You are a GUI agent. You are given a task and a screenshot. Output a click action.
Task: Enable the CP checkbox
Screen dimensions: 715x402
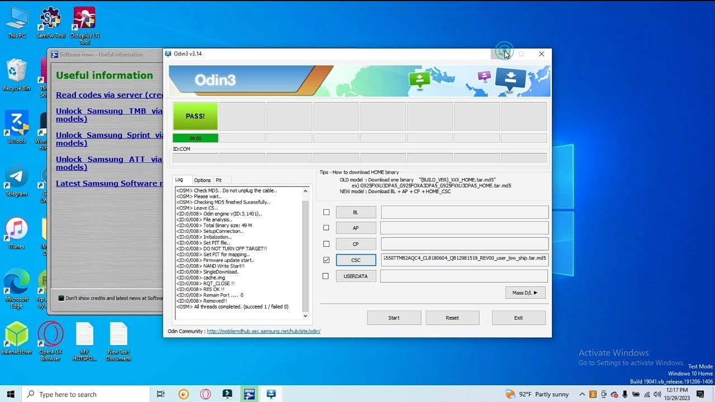click(326, 244)
